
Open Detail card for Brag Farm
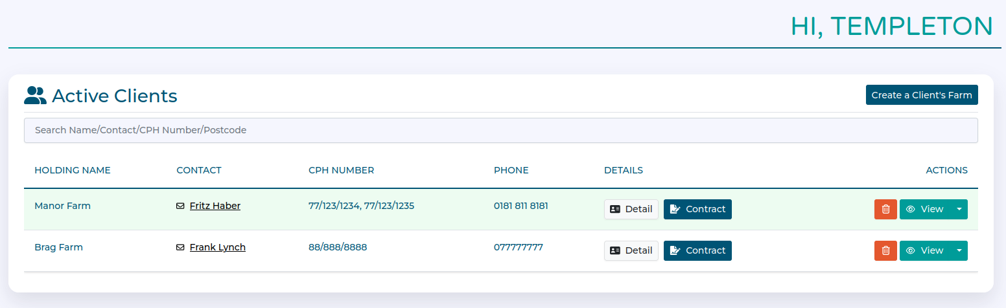pos(631,250)
